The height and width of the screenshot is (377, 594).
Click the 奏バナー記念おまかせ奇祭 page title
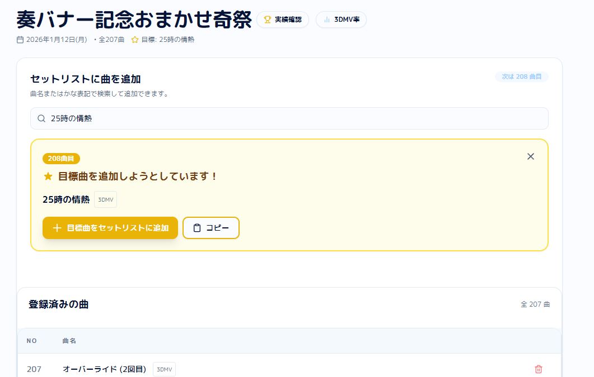pos(134,20)
